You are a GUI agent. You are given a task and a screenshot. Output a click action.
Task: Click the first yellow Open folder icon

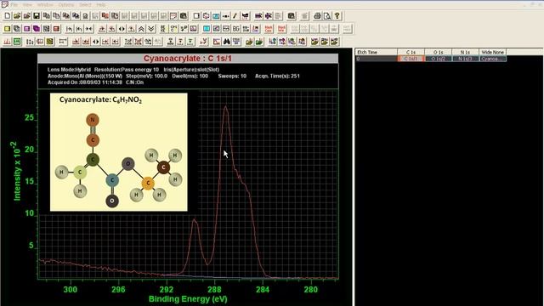click(17, 15)
